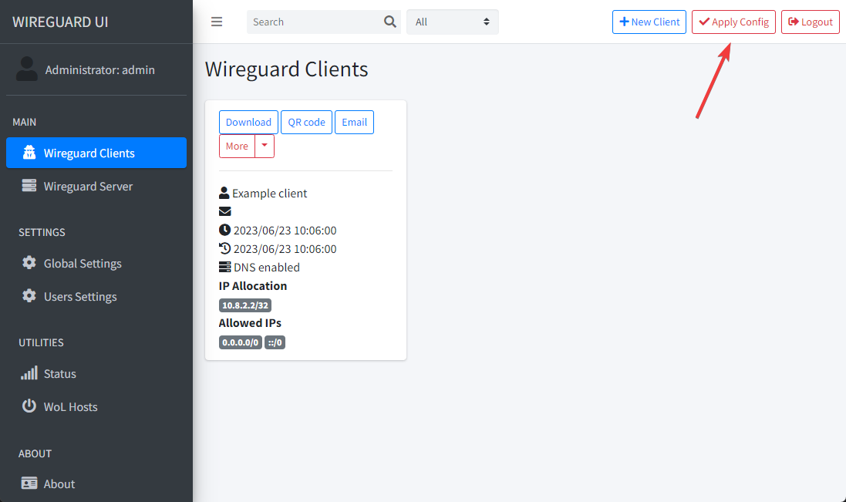
Task: Click the Wireguard Clients spy icon
Action: click(x=29, y=153)
